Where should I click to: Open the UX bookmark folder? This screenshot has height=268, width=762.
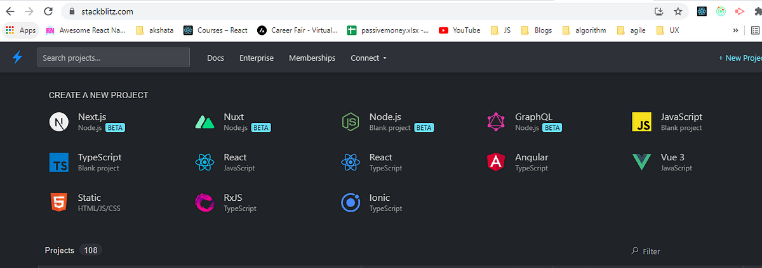[x=667, y=30]
